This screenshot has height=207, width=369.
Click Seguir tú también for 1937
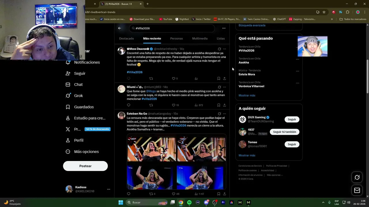click(285, 132)
